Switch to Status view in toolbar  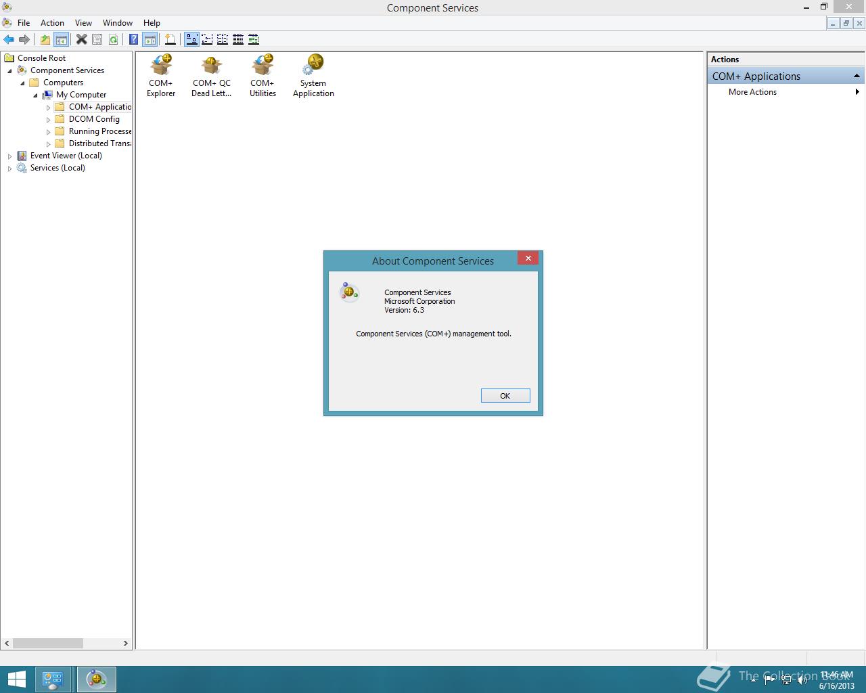coord(254,39)
